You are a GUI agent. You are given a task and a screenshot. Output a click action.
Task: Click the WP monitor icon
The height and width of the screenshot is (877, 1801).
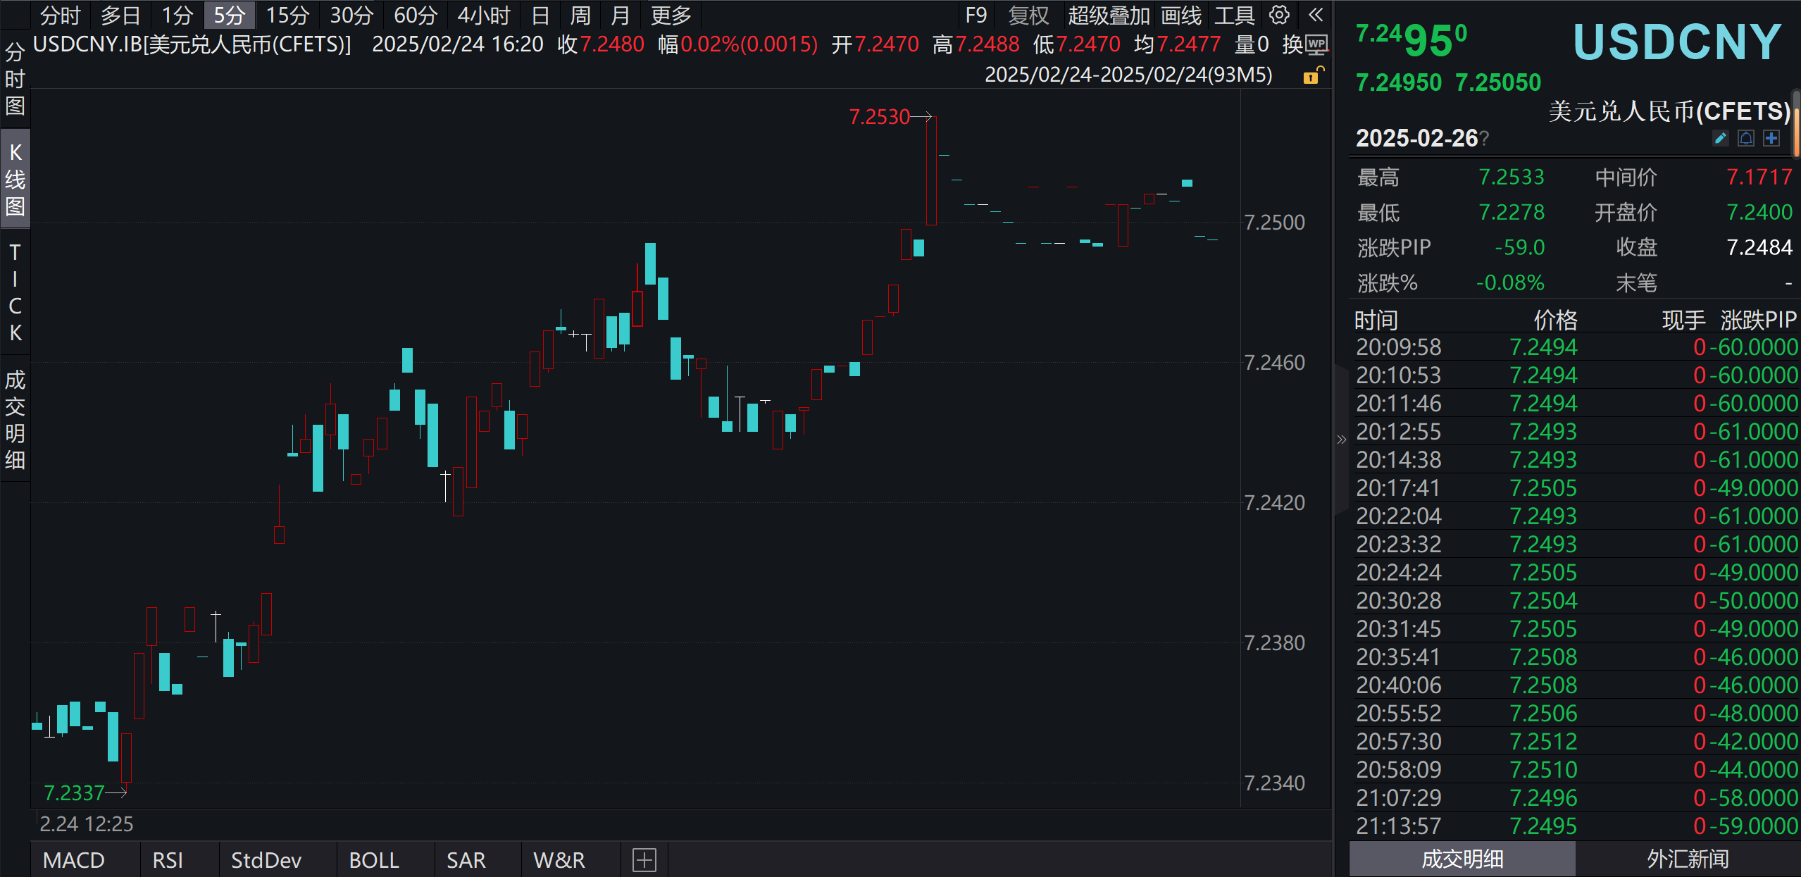(x=1316, y=44)
